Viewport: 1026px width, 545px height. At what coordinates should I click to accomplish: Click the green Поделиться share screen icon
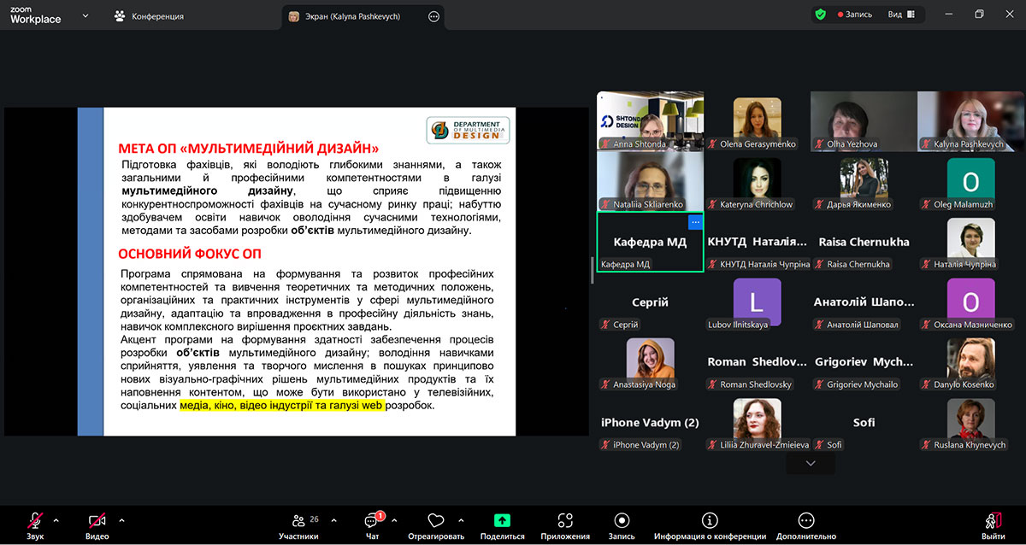pyautogui.click(x=502, y=520)
